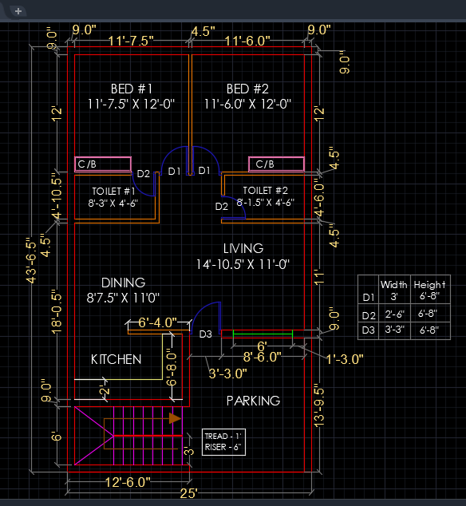Select the PARKING text label
The image size is (466, 506).
pos(253,401)
